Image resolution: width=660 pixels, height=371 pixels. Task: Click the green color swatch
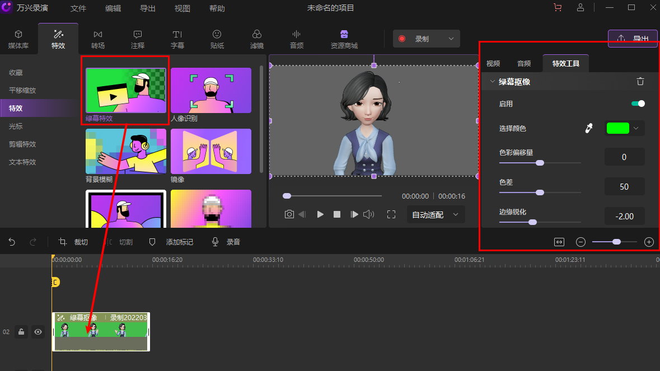tap(617, 128)
